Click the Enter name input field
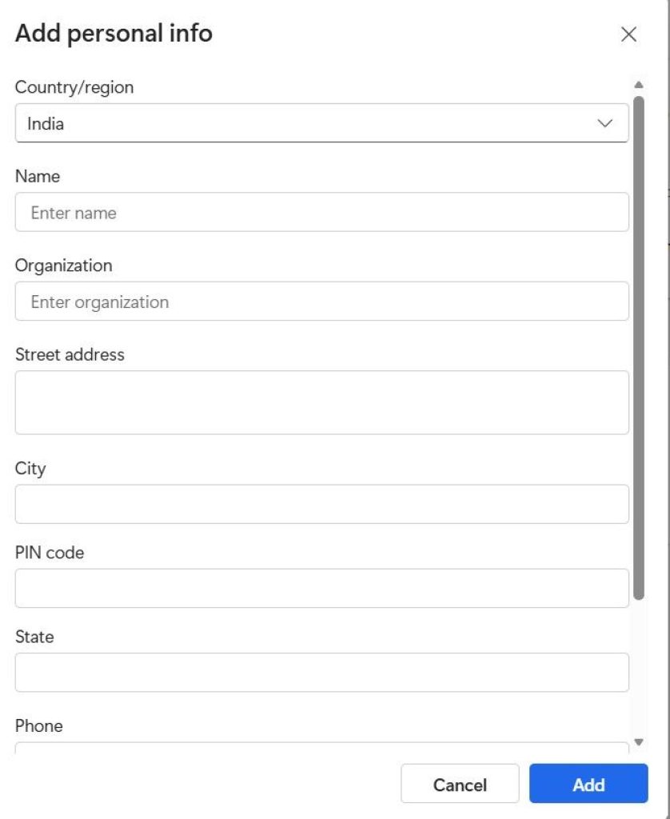 (x=320, y=212)
